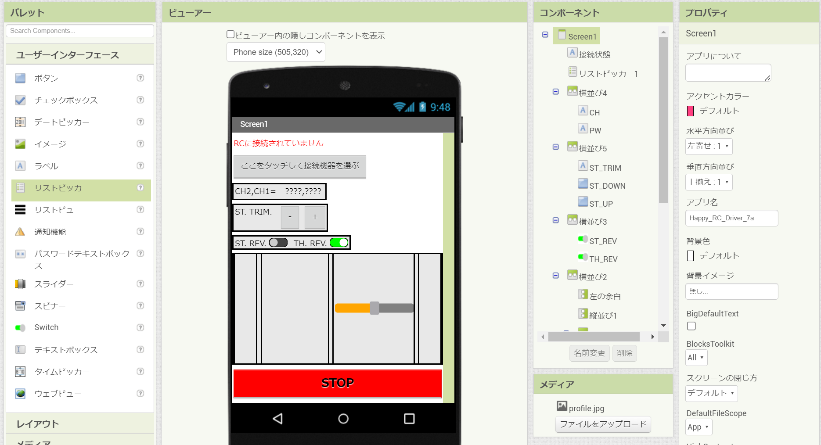Click the アプリについて text area
Screen dimensions: 821x445
[x=728, y=72]
